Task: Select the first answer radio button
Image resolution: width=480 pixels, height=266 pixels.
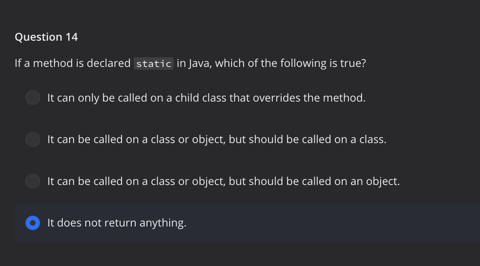Action: [33, 98]
